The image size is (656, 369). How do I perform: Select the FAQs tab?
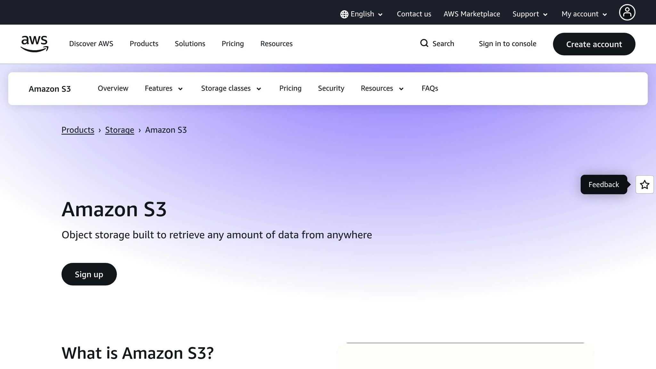coord(430,88)
